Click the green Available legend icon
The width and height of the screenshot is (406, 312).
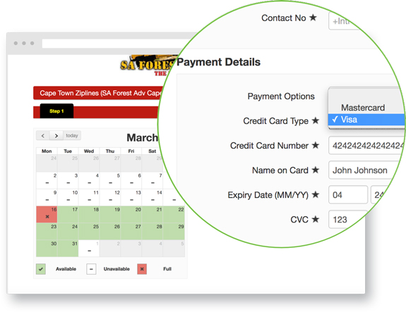click(41, 269)
